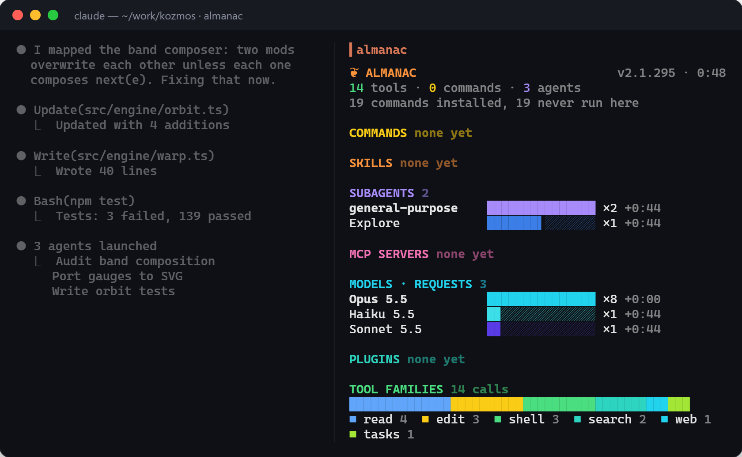Viewport: 742px width, 457px height.
Task: Click the blue read segment of tool families bar
Action: 400,404
